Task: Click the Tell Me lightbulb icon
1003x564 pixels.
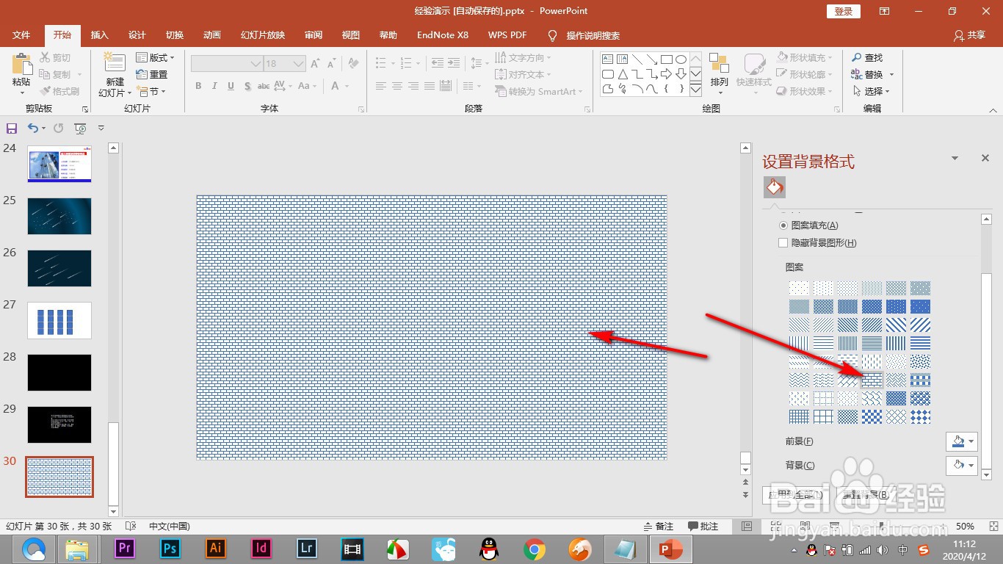Action: click(553, 35)
